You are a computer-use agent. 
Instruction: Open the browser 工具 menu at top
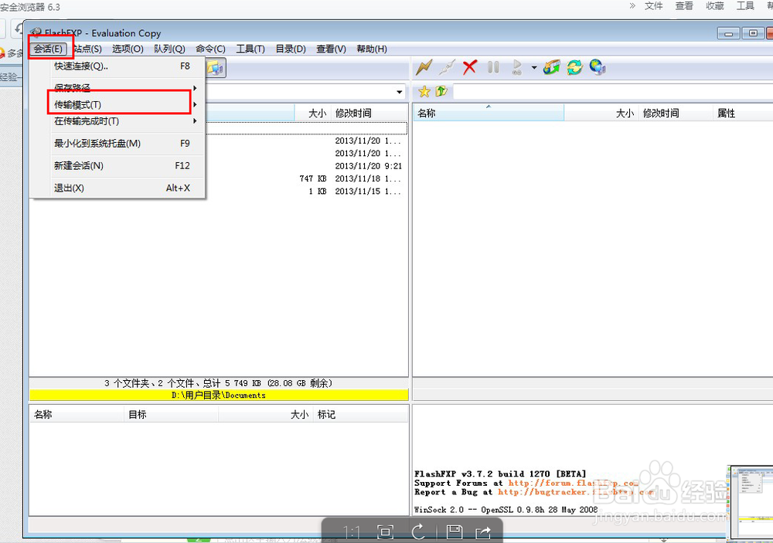click(745, 6)
